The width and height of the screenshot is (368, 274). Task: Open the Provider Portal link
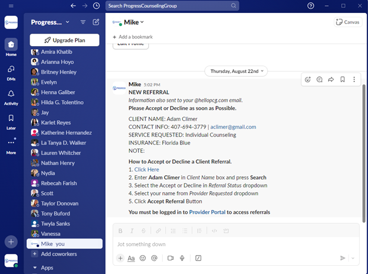[x=209, y=212]
